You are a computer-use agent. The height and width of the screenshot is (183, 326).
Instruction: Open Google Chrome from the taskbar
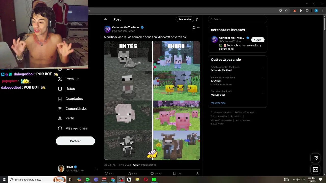coord(113,180)
